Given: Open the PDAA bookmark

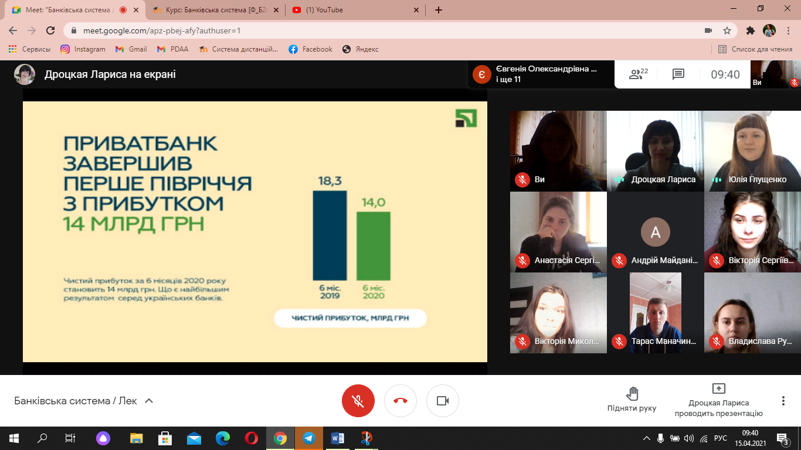Looking at the screenshot, I should coord(172,49).
